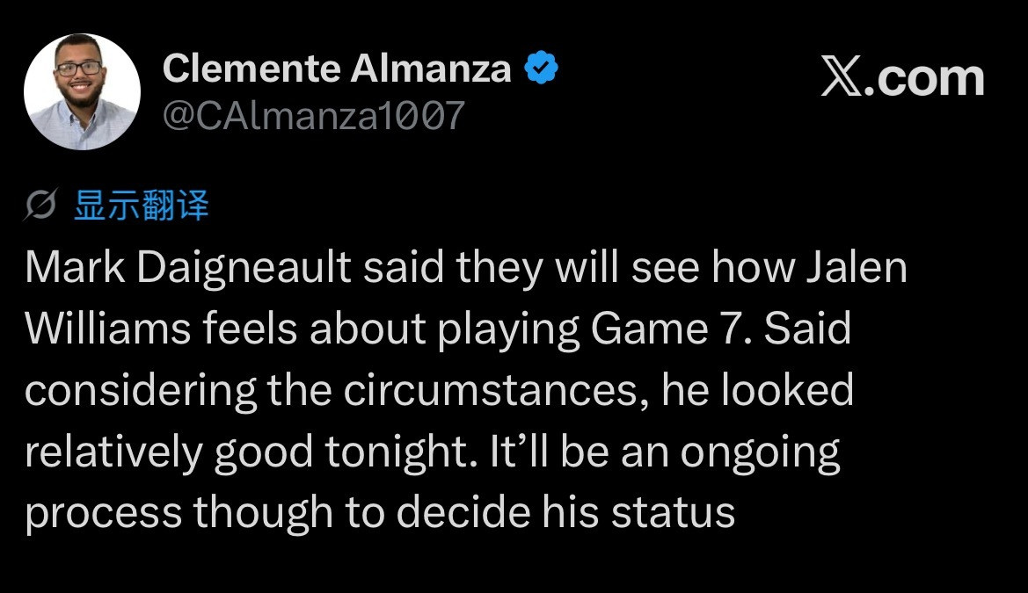Click the word "circumstances" in the tweet
Screen dimensions: 1028x593
tap(491, 390)
